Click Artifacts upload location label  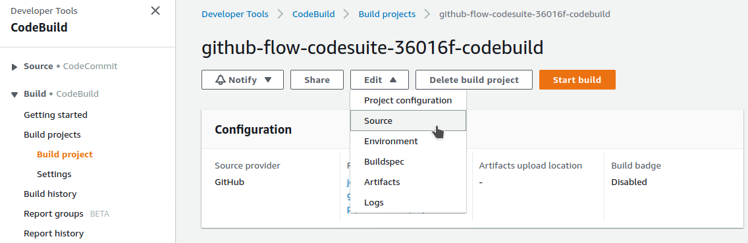(531, 166)
